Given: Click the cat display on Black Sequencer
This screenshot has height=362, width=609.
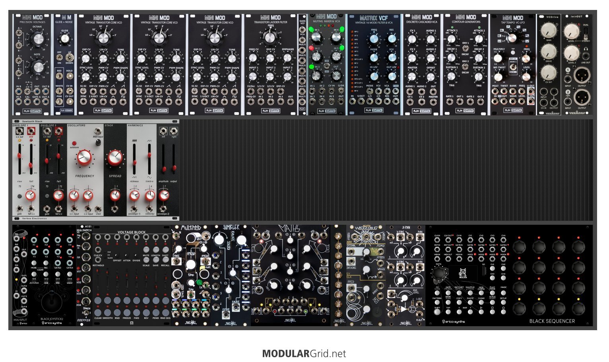Looking at the screenshot, I should click(463, 273).
